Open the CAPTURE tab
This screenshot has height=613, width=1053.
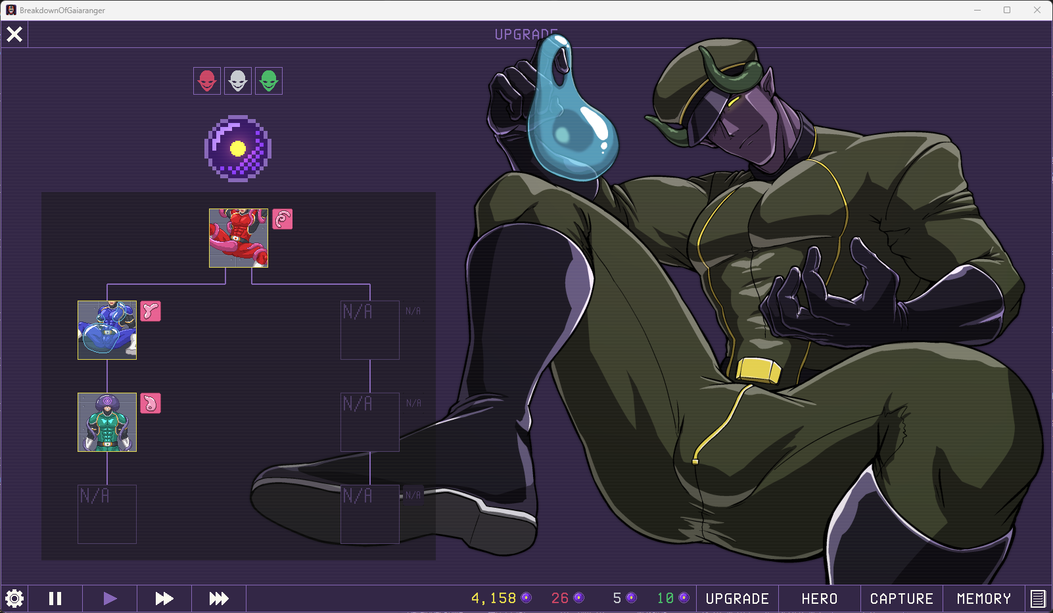pyautogui.click(x=902, y=599)
